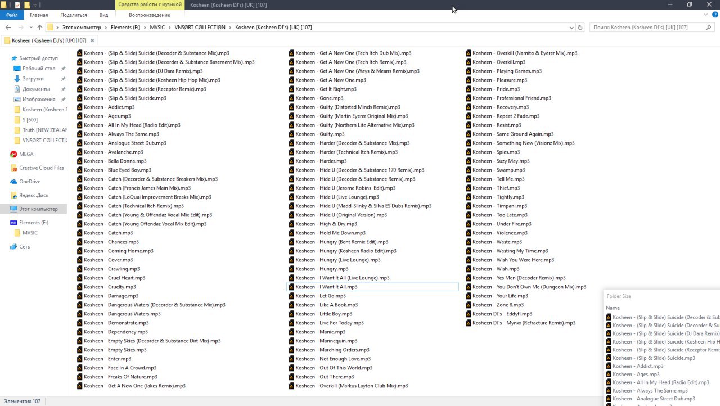Open the OneDrive cloud icon in sidebar
This screenshot has height=406, width=720.
pyautogui.click(x=13, y=182)
